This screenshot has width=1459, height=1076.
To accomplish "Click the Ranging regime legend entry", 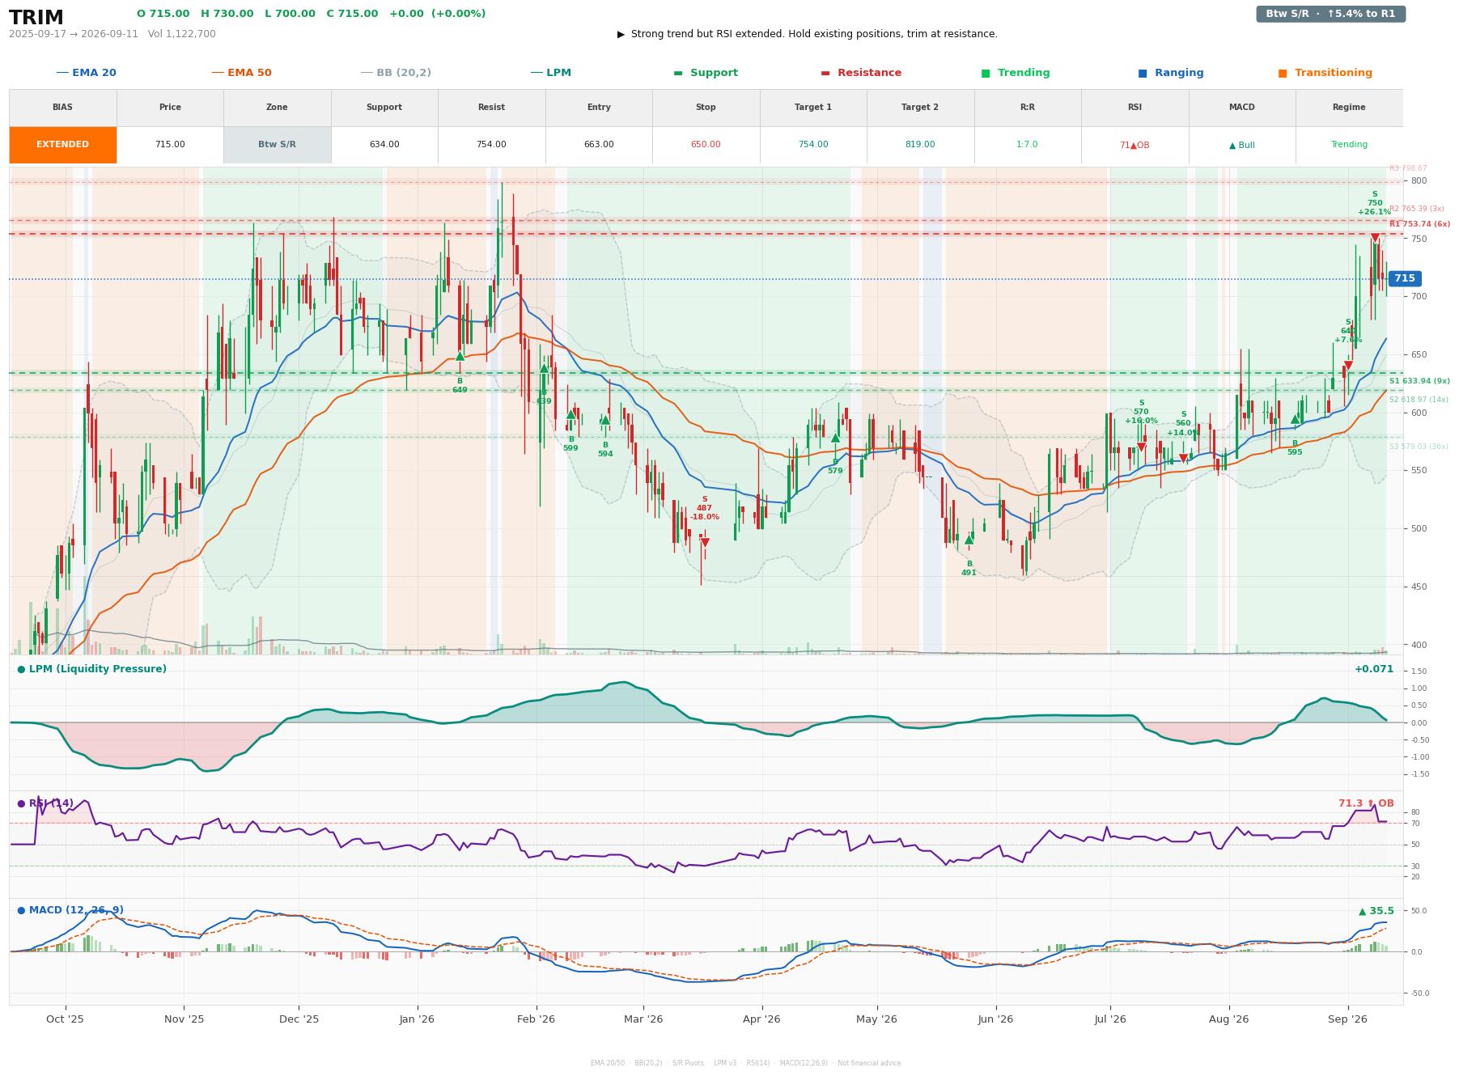I will pos(1170,73).
